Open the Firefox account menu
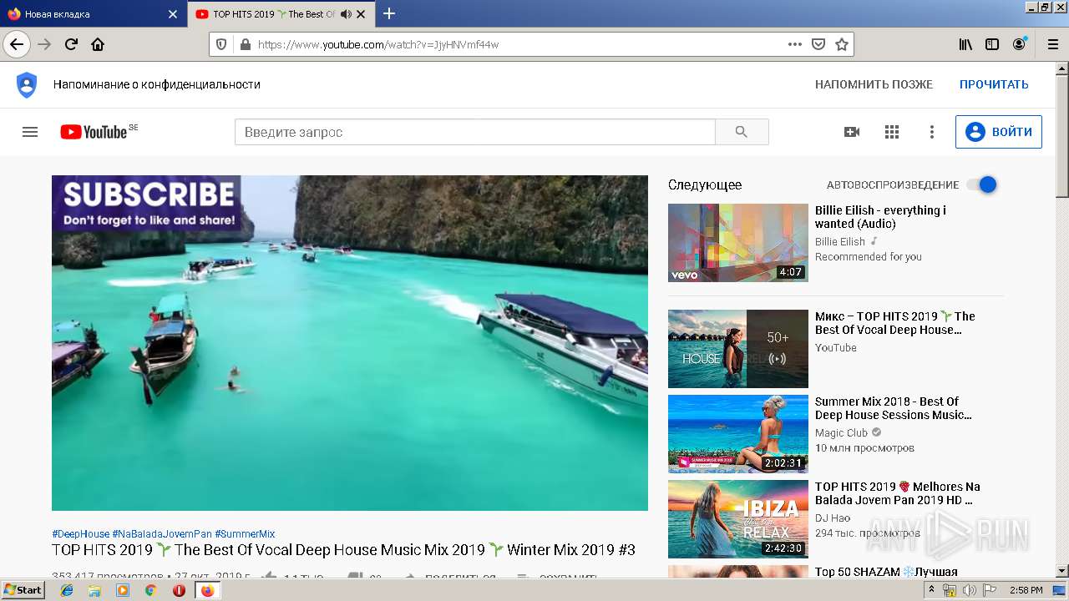This screenshot has height=601, width=1069. [x=1019, y=44]
